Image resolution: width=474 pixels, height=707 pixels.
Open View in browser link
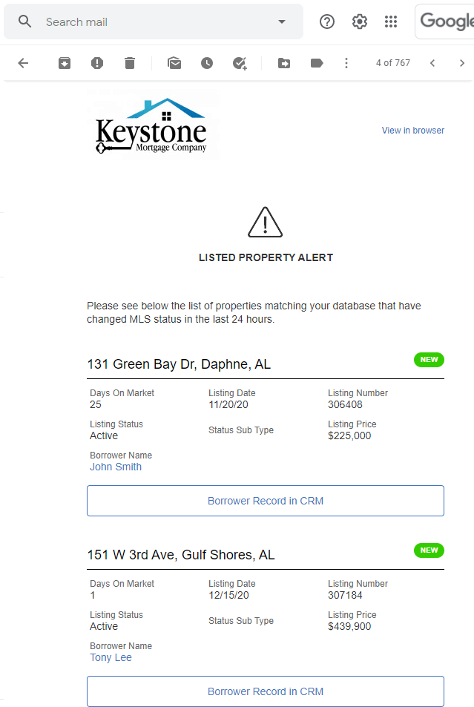413,131
